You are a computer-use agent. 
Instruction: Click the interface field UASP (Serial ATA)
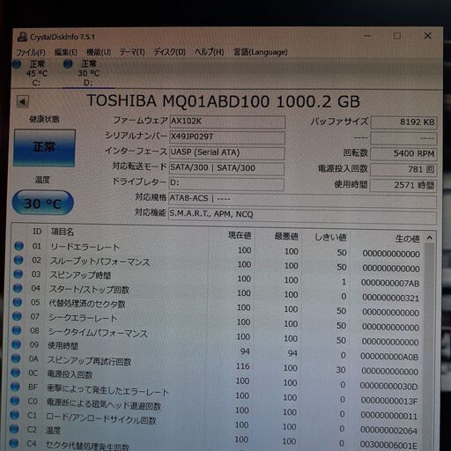[x=227, y=153]
